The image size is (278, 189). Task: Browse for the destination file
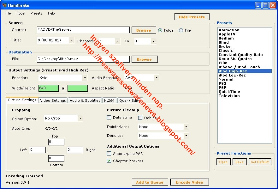(x=145, y=59)
